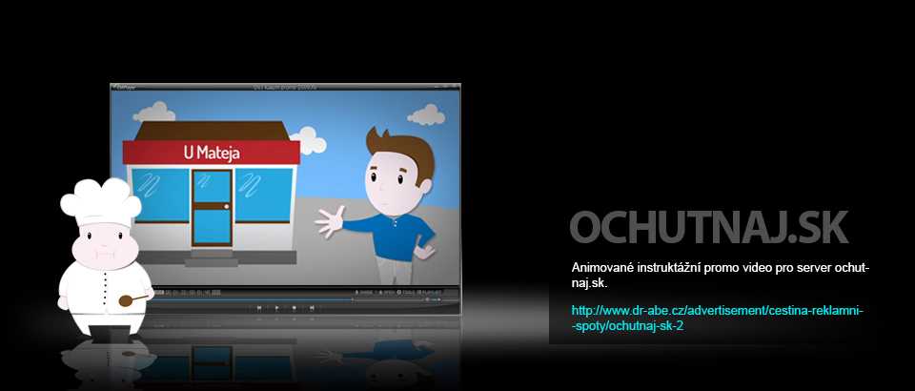Viewport: 915px width, 391px height.
Task: Click the KMPlayer logo in title bar
Action: click(x=123, y=88)
